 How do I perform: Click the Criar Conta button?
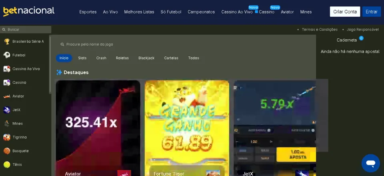pos(345,12)
